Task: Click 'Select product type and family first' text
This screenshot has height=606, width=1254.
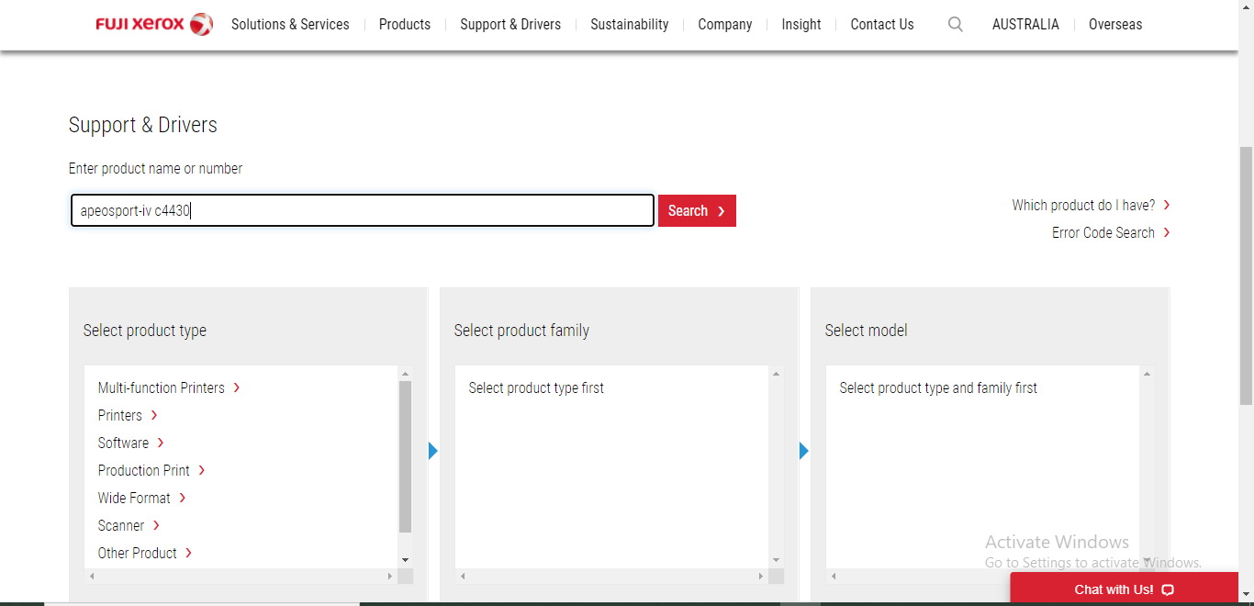Action: click(938, 388)
